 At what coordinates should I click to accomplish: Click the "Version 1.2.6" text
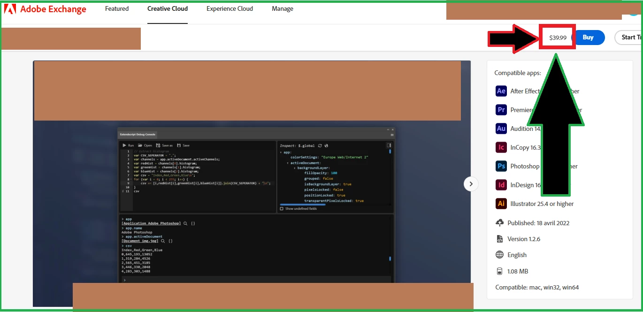pos(524,239)
